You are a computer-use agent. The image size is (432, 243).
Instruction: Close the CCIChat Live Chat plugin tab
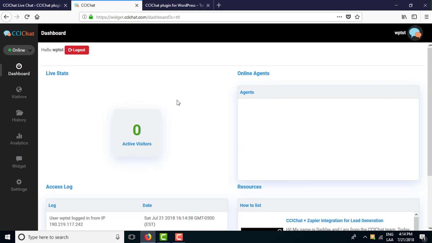65,5
